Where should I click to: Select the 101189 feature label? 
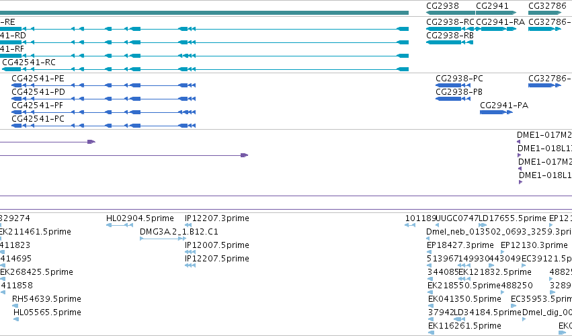pos(421,218)
